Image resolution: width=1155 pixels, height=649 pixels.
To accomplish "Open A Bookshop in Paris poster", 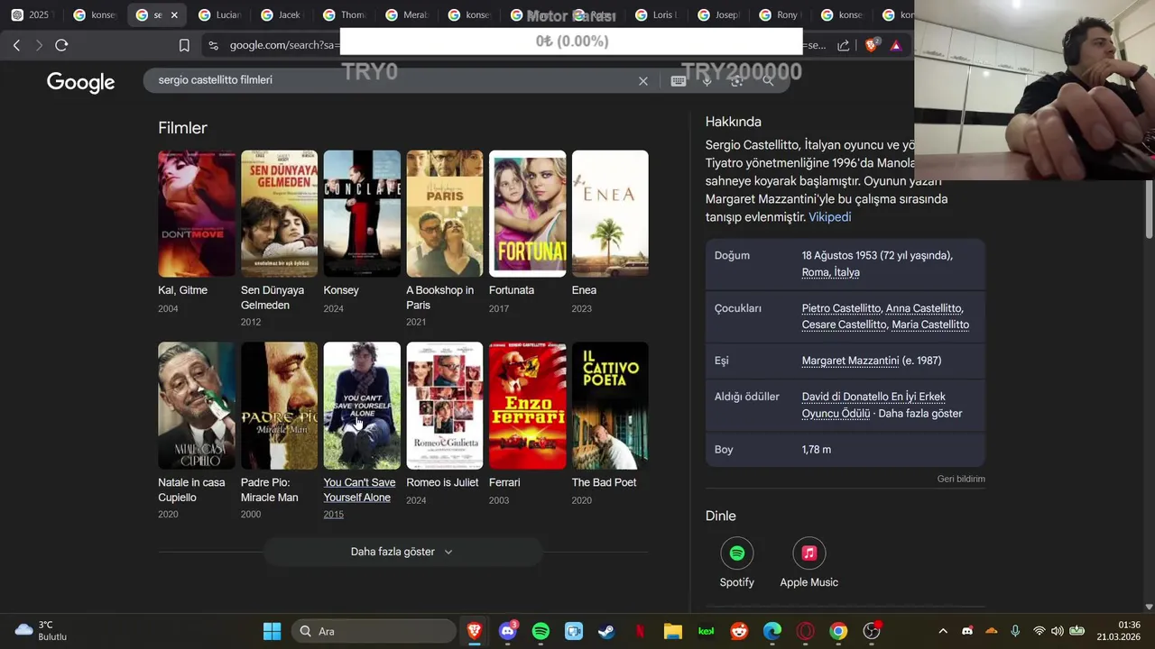I will 445,214.
